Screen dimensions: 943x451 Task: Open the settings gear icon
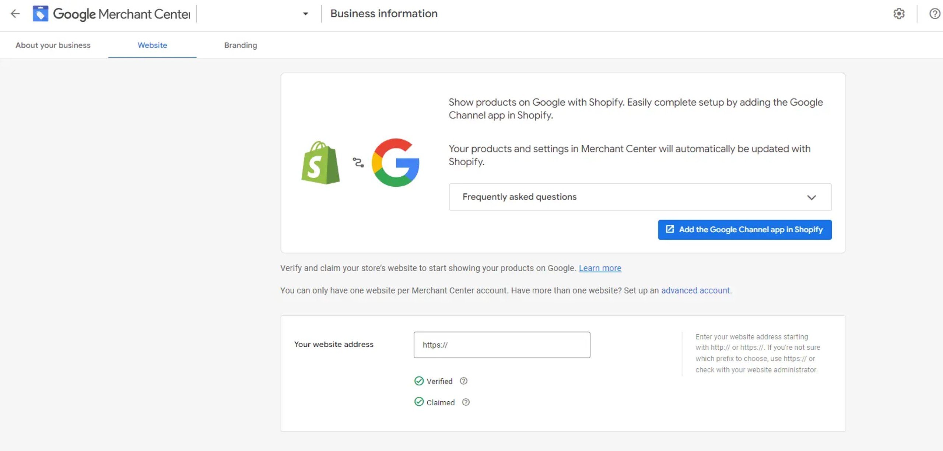tap(899, 14)
